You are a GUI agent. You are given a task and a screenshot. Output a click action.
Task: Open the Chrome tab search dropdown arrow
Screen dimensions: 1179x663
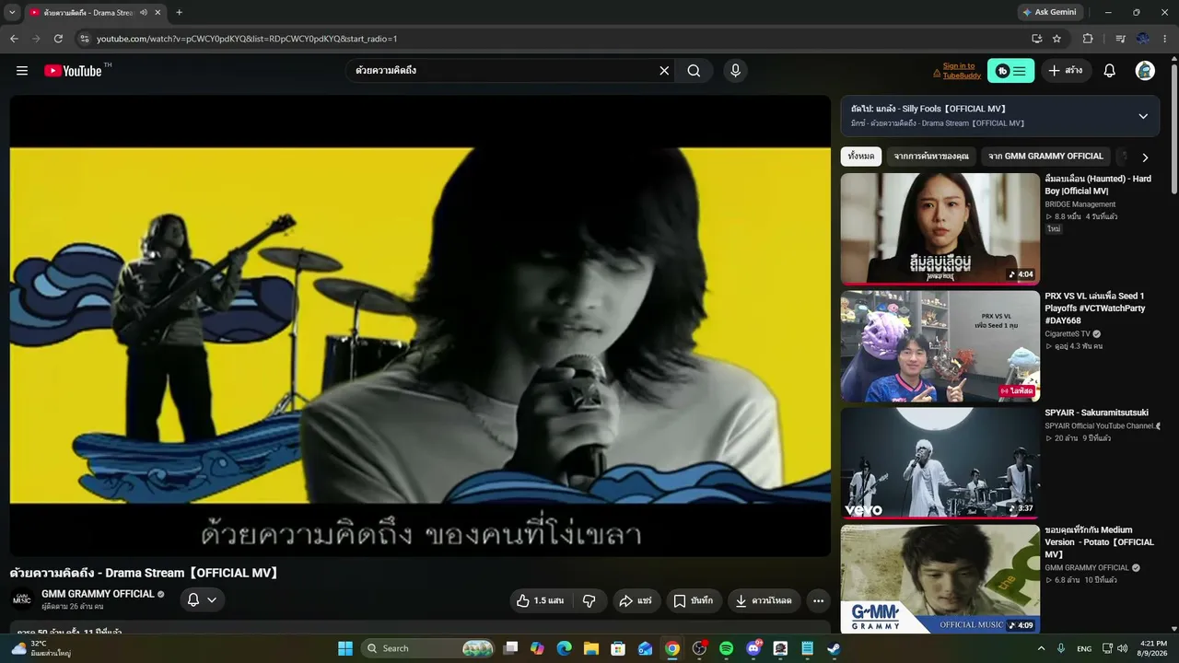tap(12, 12)
